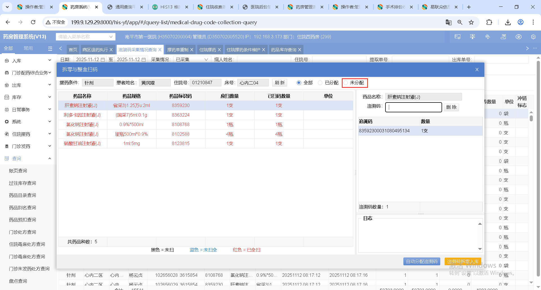Image resolution: width=541 pixels, height=290 pixels.
Task: Click the price-view icon in the app header
Action: coord(458,37)
